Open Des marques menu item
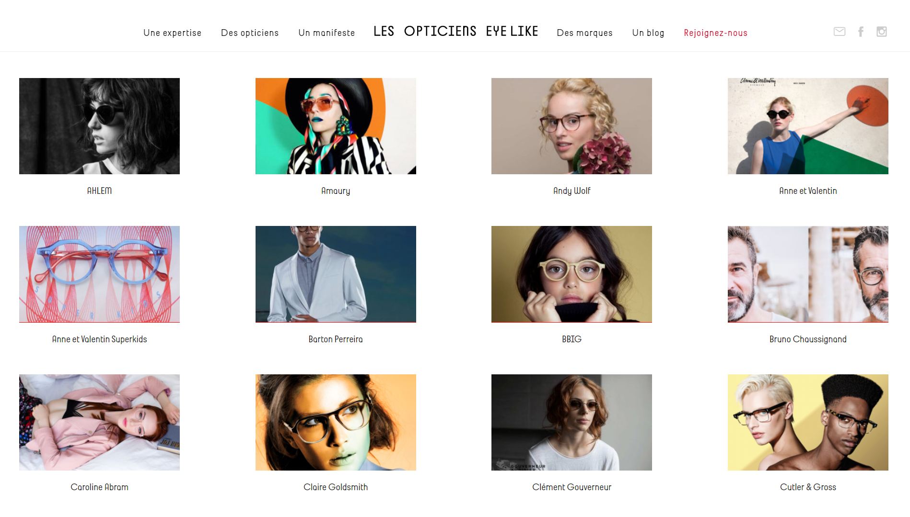Screen dimensions: 910x517 [584, 33]
